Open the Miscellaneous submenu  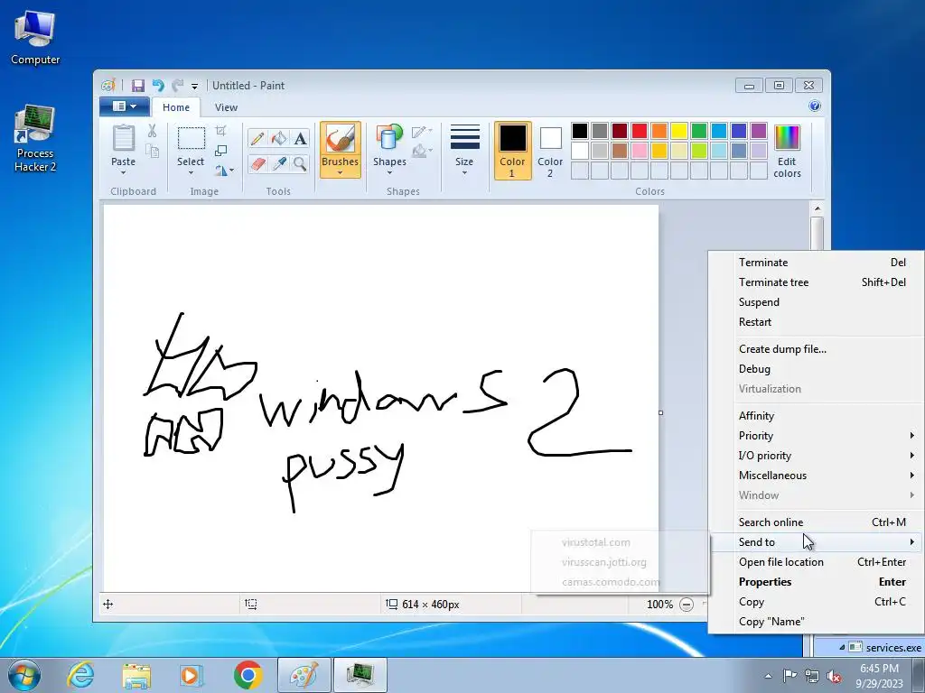pos(817,476)
